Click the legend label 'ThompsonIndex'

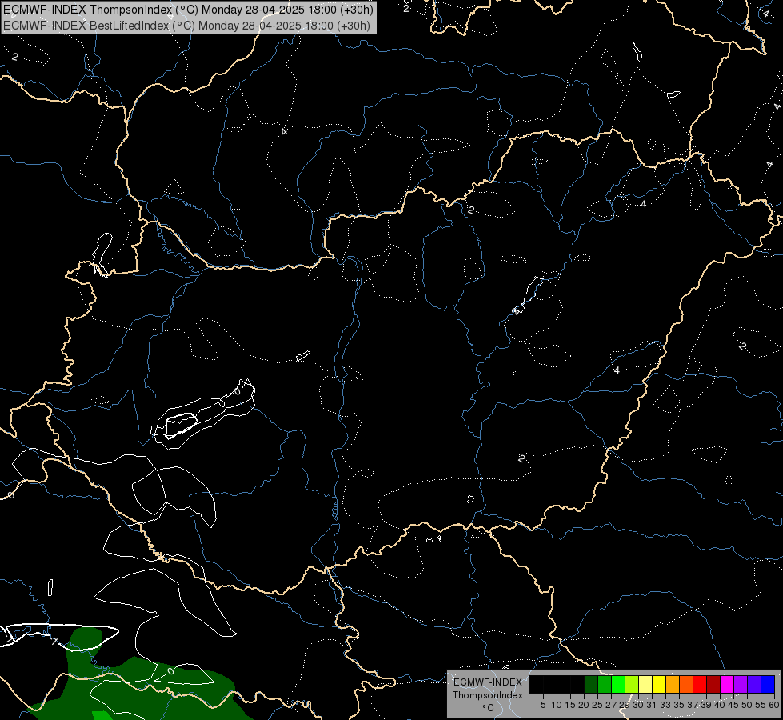coord(488,695)
